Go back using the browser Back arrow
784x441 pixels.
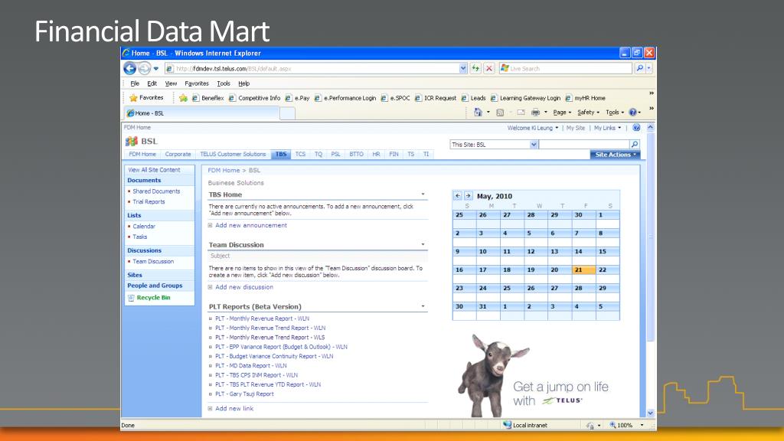pos(130,68)
